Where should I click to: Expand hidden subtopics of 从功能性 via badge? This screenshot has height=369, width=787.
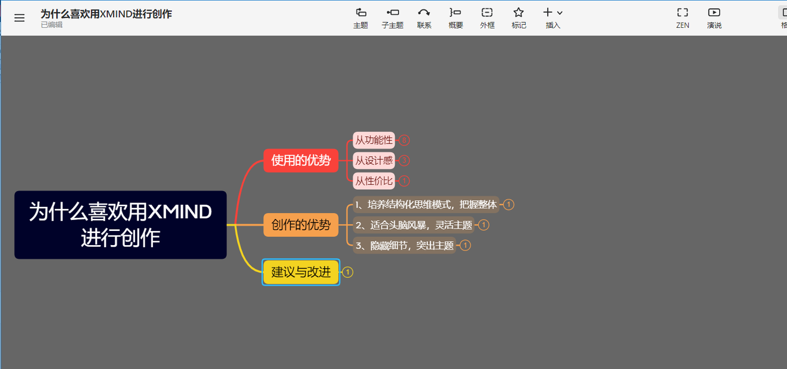pos(404,140)
